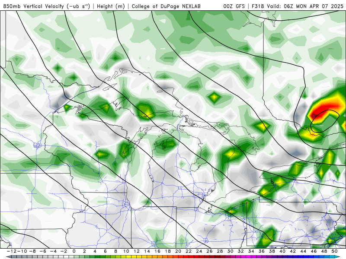Click the 42 legend label
Viewport: 346px width, 259px height.
point(293,251)
